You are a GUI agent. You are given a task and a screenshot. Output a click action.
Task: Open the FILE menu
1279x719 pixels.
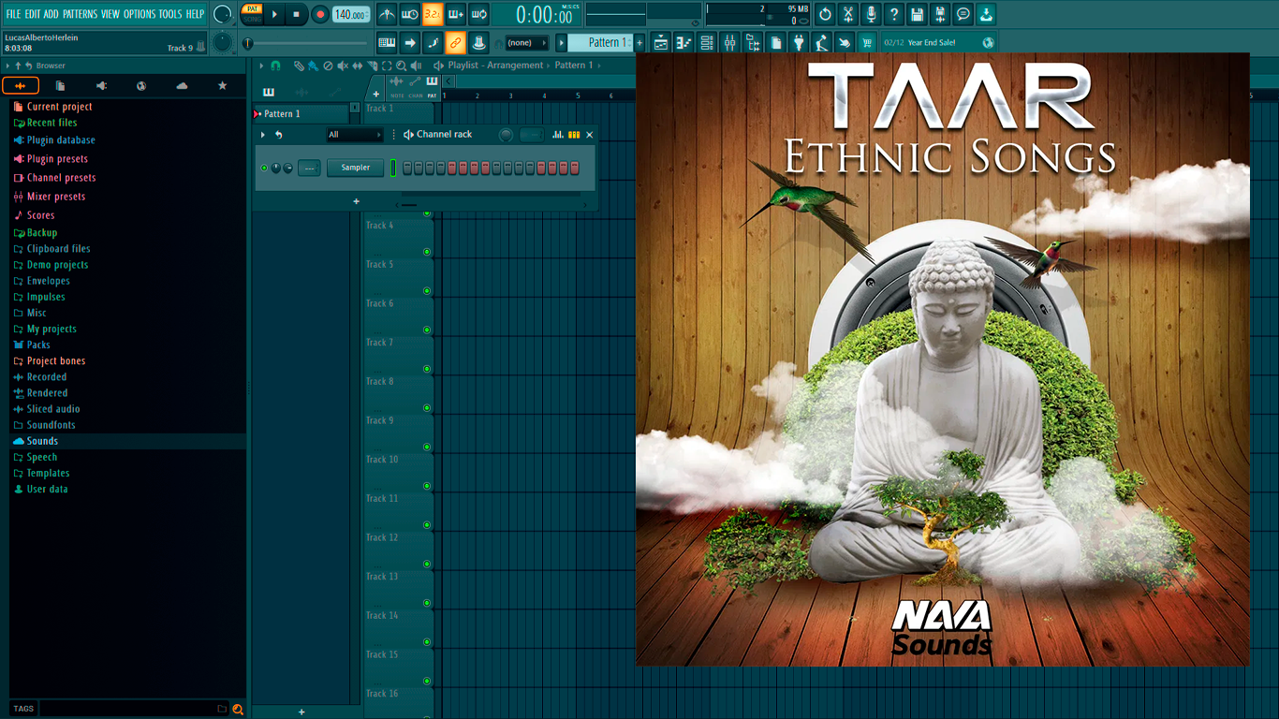(14, 14)
